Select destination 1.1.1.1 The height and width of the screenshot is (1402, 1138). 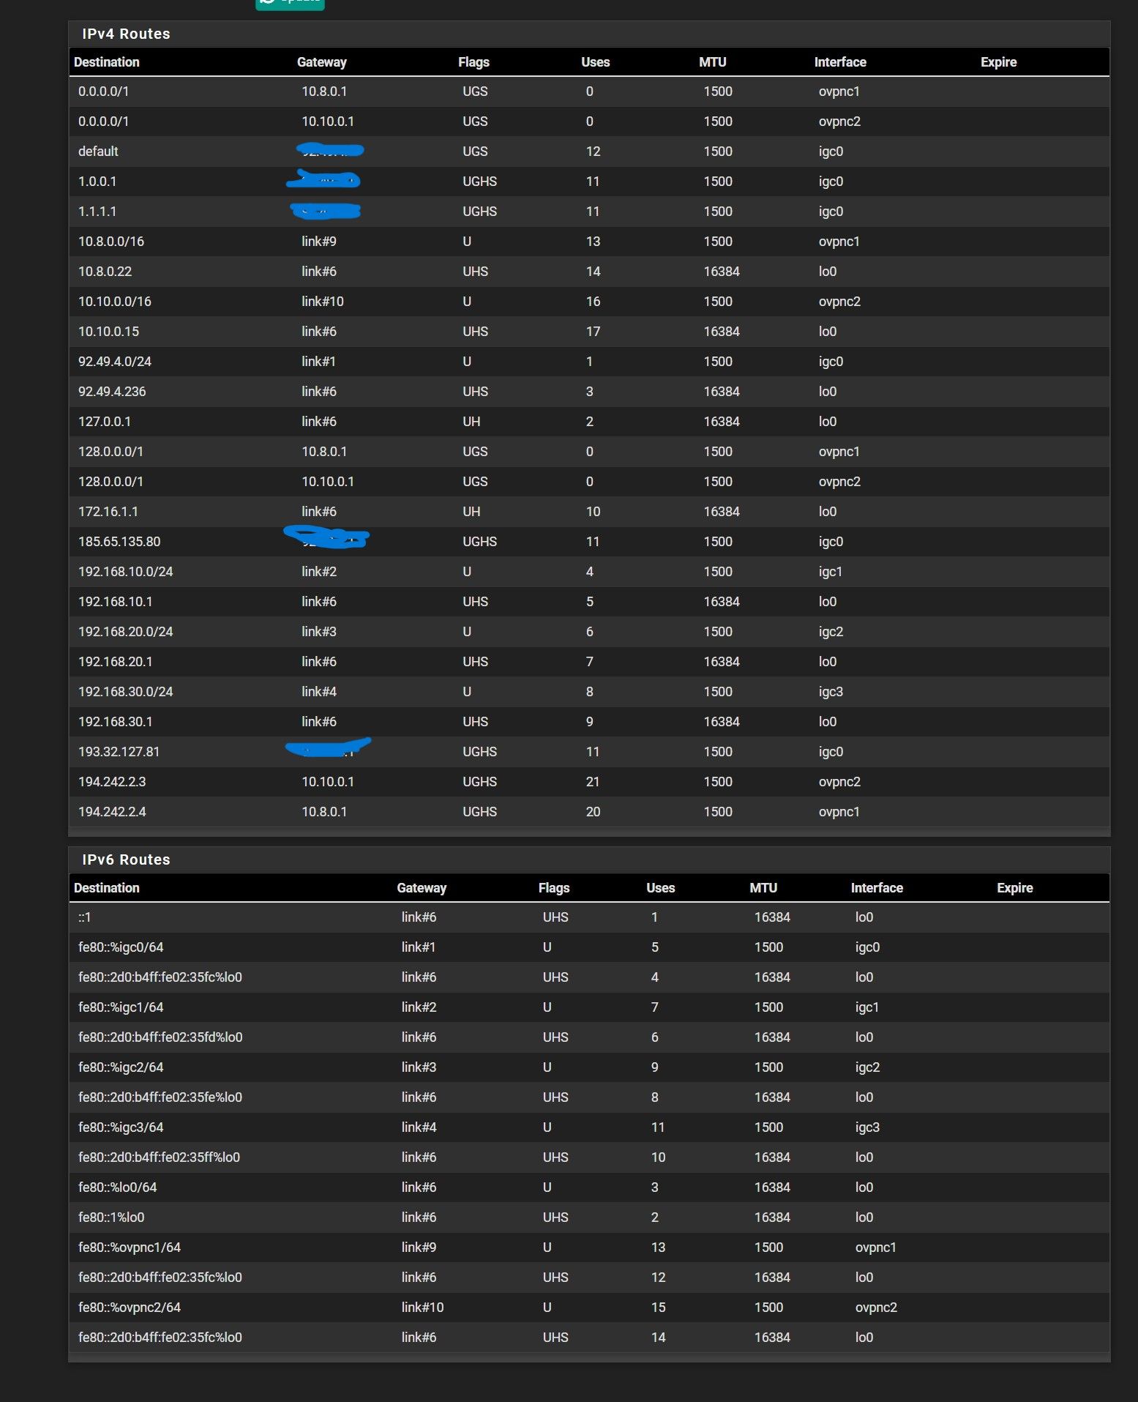click(97, 212)
